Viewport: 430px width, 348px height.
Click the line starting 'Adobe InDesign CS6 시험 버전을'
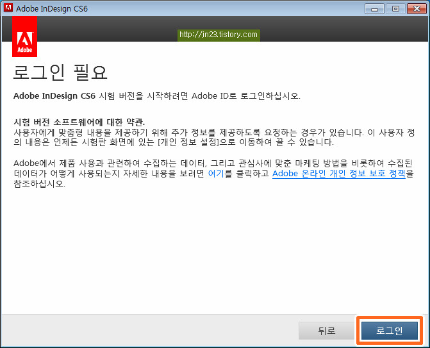tap(157, 96)
